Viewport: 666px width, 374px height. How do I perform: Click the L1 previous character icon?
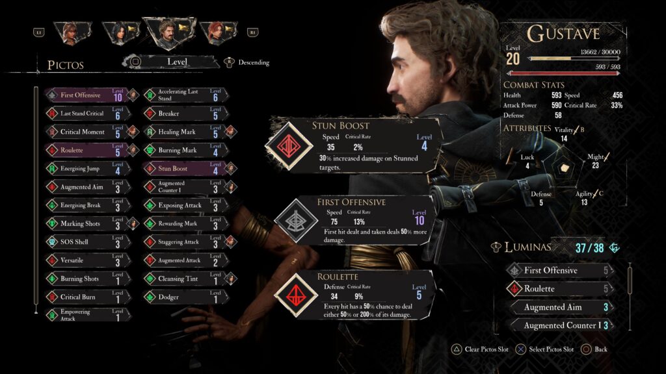click(x=38, y=32)
